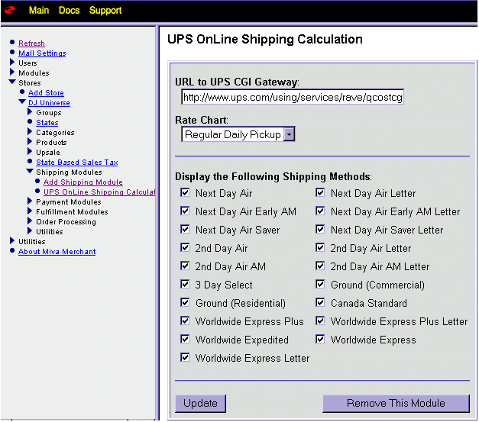Toggle the 2nd Day Air AM checkbox

coord(185,266)
